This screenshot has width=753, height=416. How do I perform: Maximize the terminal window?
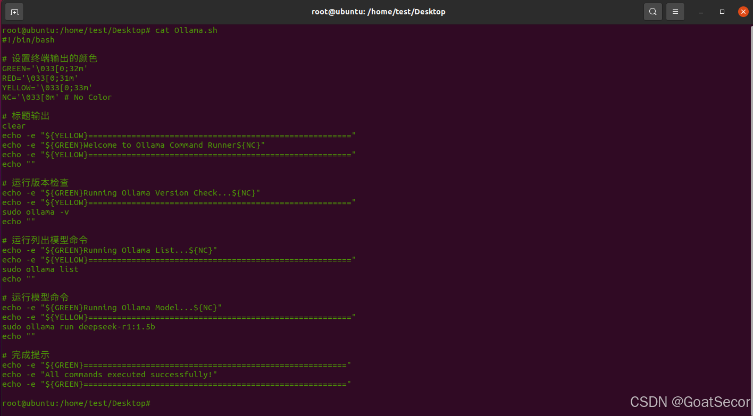(x=722, y=12)
